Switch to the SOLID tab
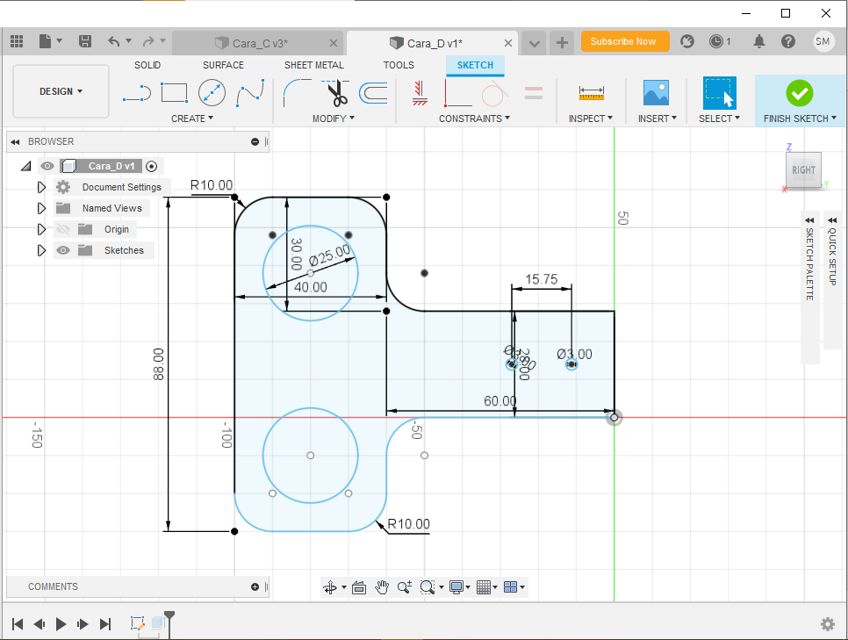The image size is (848, 640). [147, 65]
